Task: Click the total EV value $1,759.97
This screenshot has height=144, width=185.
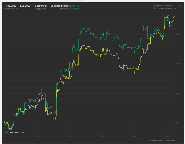Action: [x=75, y=9]
